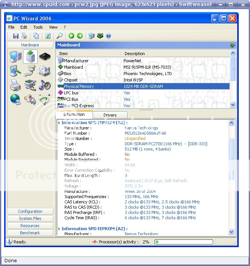Open the blue question mark Help icon

tap(109, 36)
